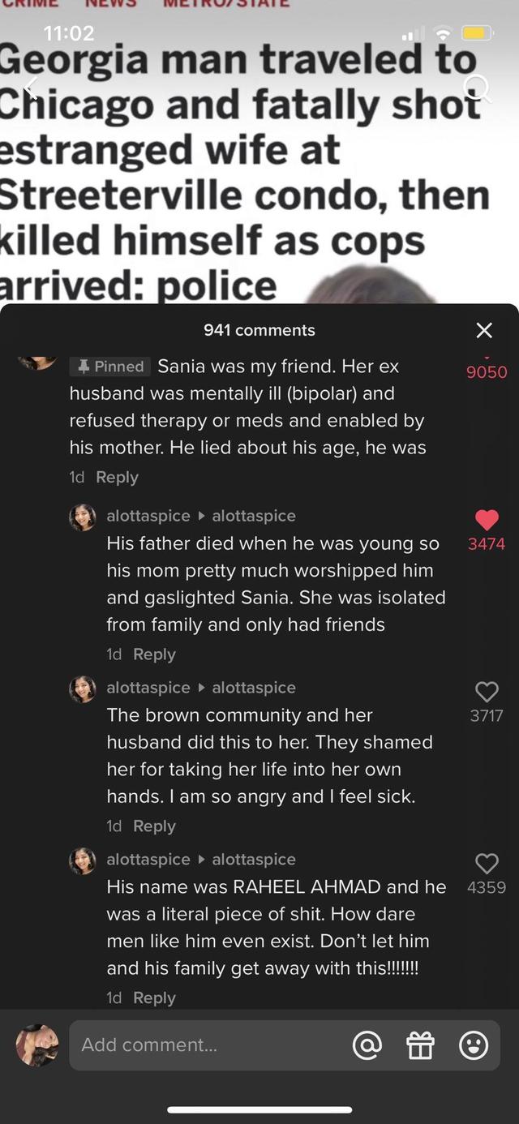The height and width of the screenshot is (1124, 519).
Task: Reply to the pinned Sania comment
Action: pos(117,478)
